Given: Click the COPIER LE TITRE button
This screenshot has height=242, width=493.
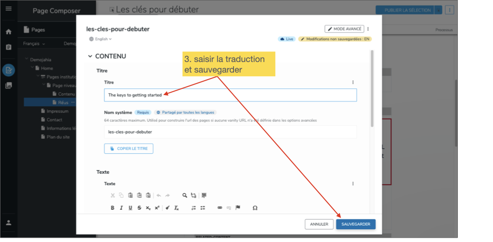Looking at the screenshot, I should coord(129,149).
